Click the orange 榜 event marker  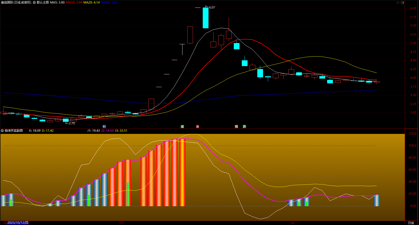coord(236,127)
